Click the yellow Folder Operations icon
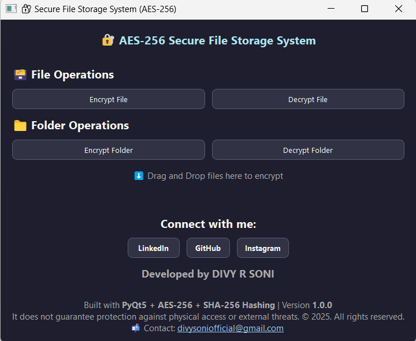This screenshot has width=416, height=341. [20, 126]
